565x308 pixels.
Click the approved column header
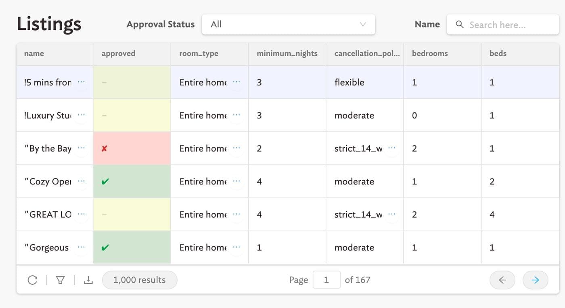[118, 54]
